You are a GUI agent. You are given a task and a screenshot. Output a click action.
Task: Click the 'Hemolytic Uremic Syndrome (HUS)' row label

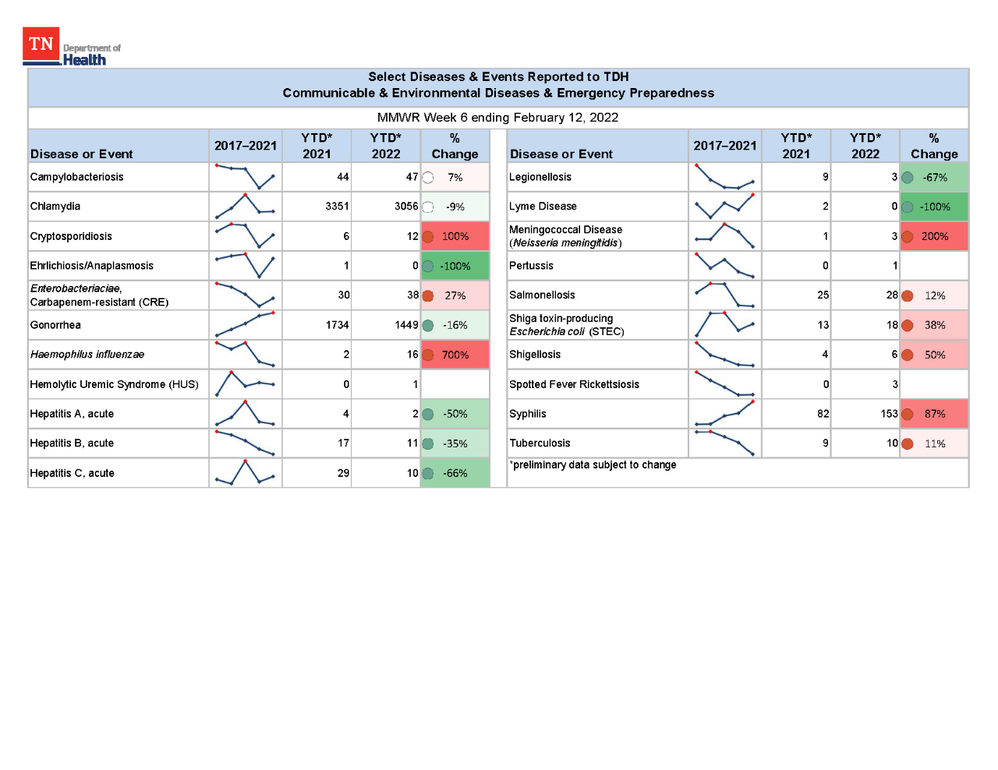[114, 384]
